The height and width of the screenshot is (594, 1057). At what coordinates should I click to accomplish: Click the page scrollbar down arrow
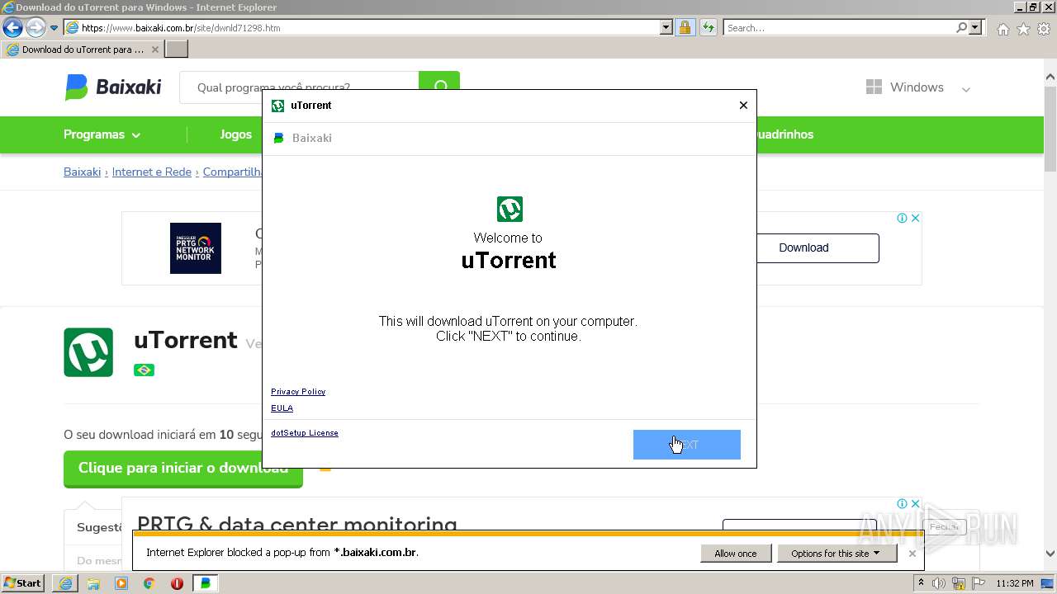pos(1050,554)
